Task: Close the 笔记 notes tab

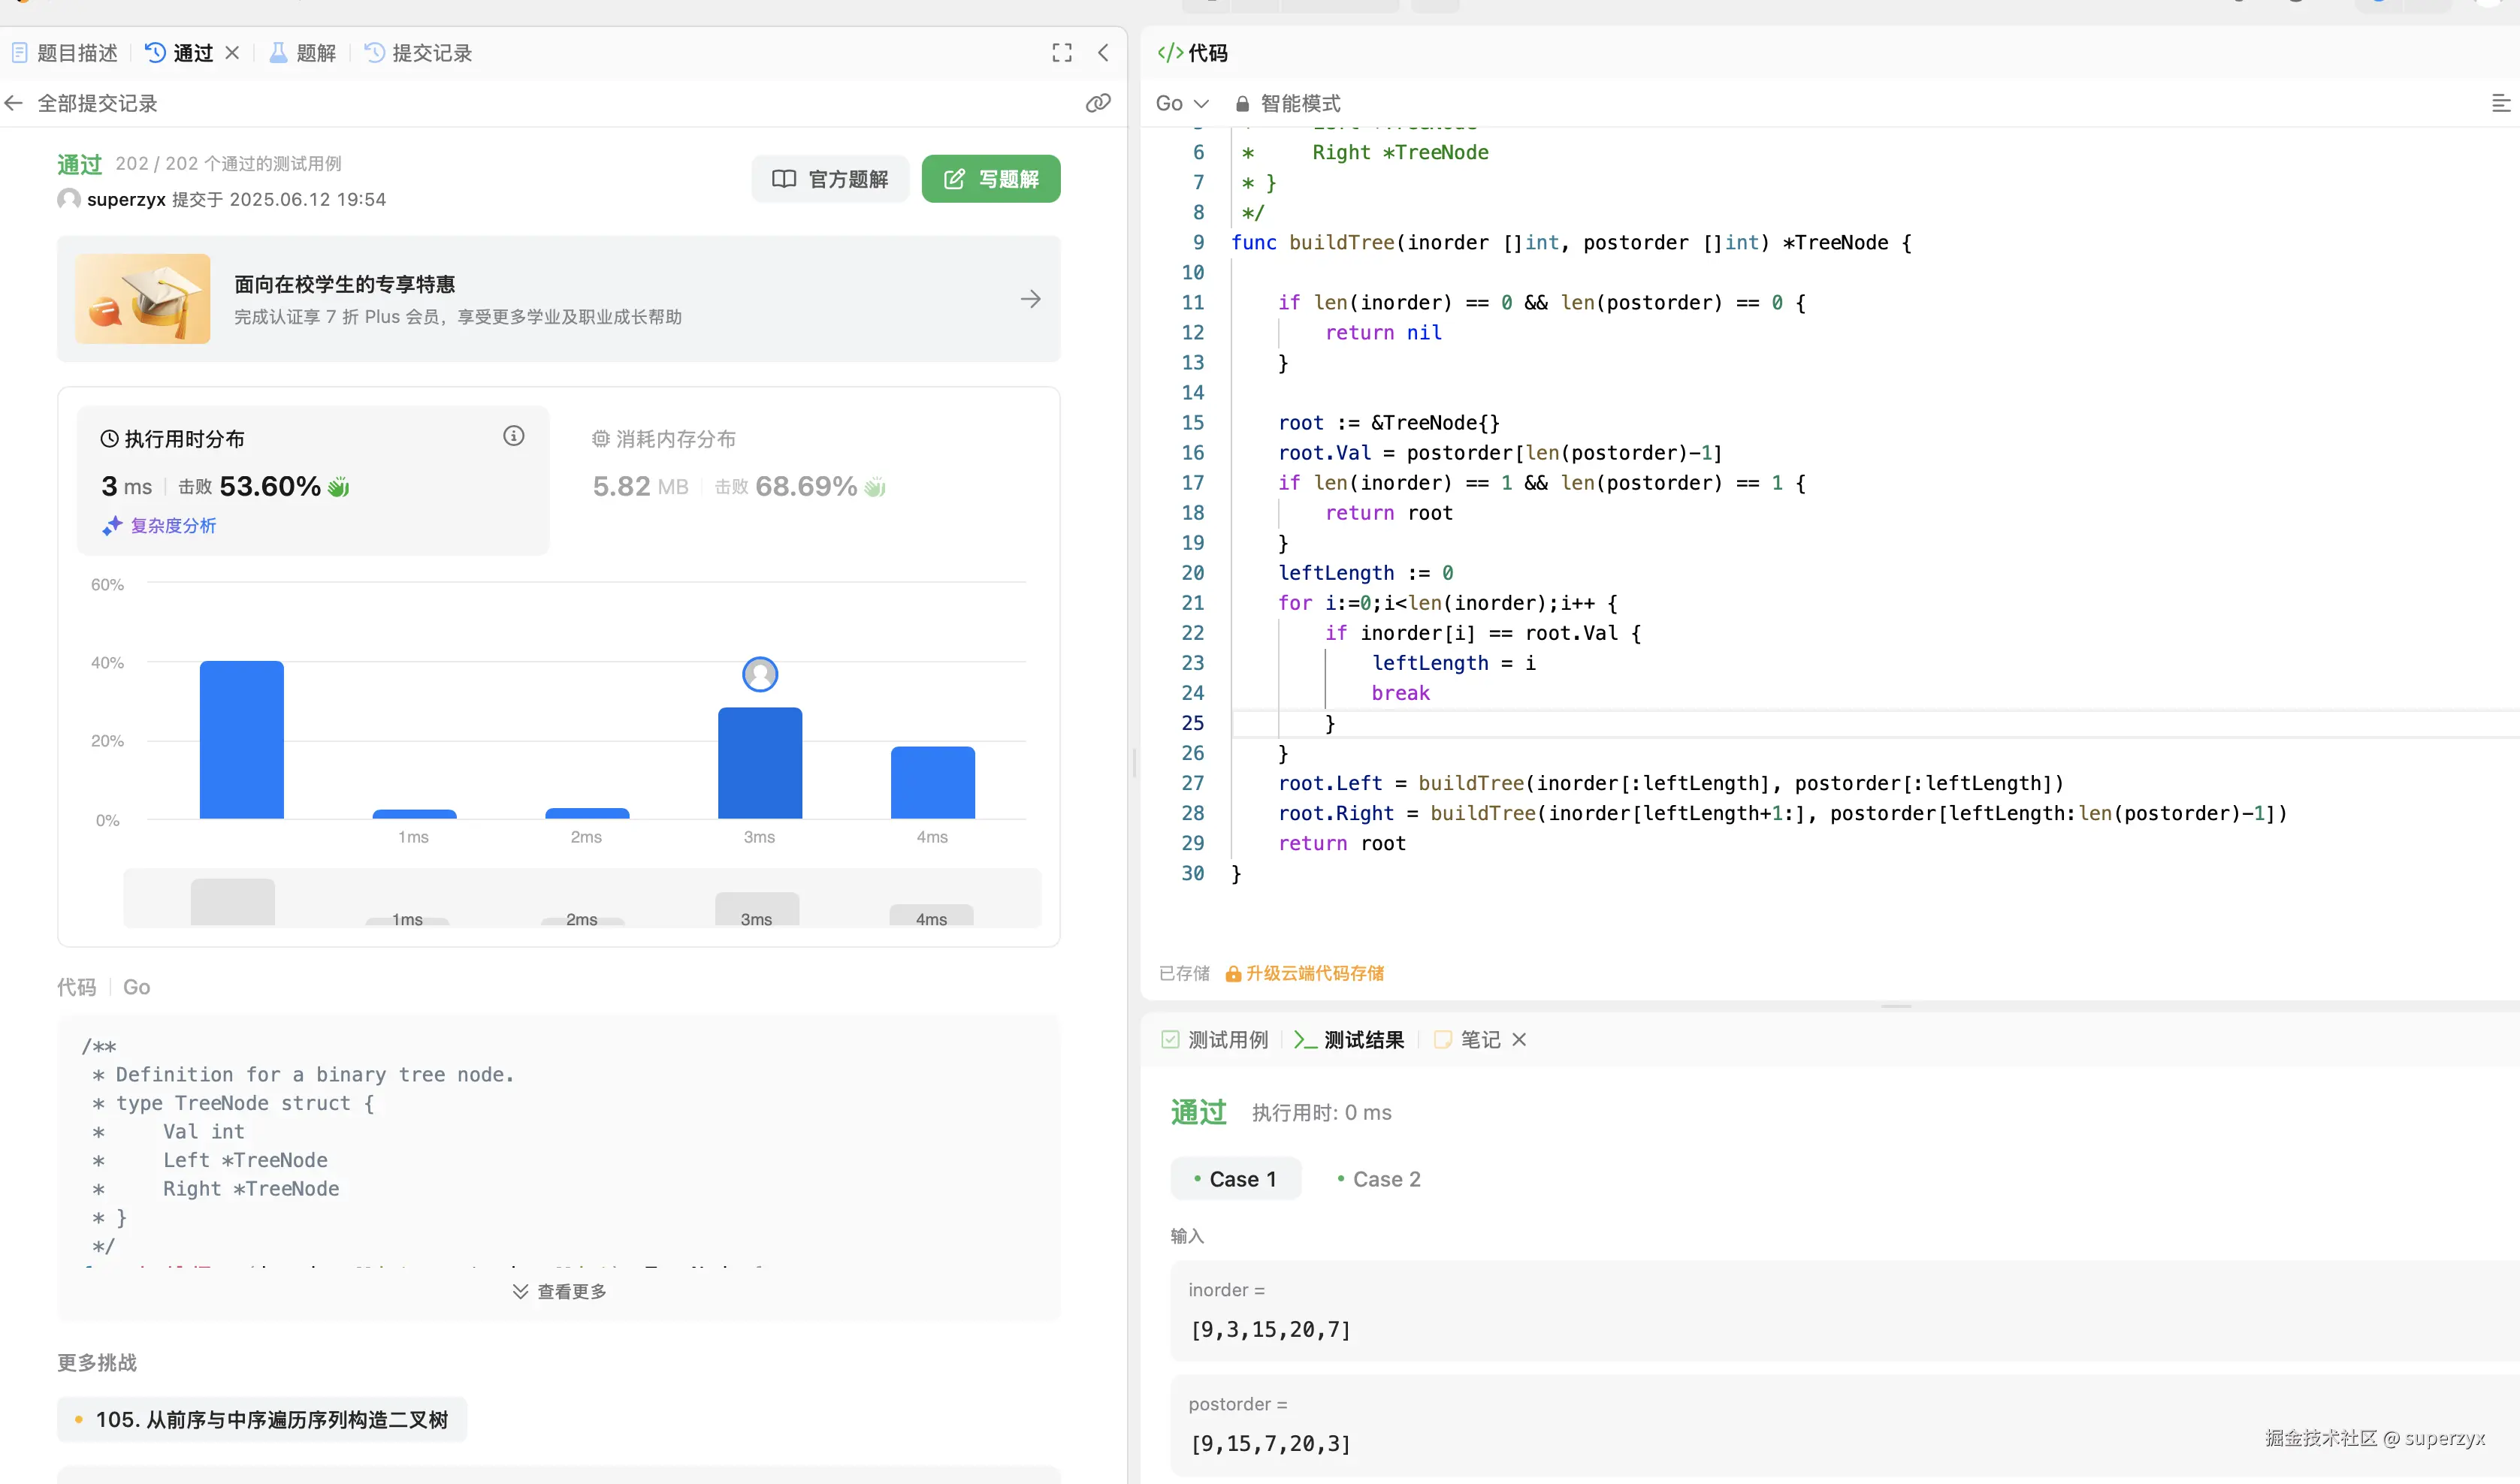Action: click(1518, 1040)
